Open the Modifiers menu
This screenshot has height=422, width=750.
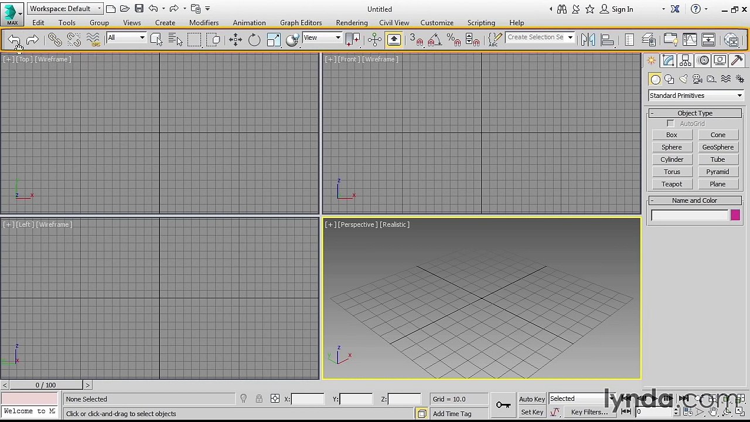(x=204, y=23)
